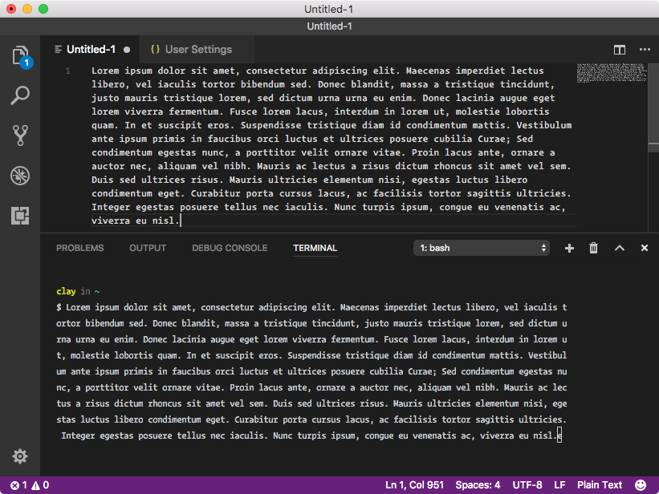The image size is (659, 494).
Task: Create a new terminal with plus icon
Action: (569, 248)
